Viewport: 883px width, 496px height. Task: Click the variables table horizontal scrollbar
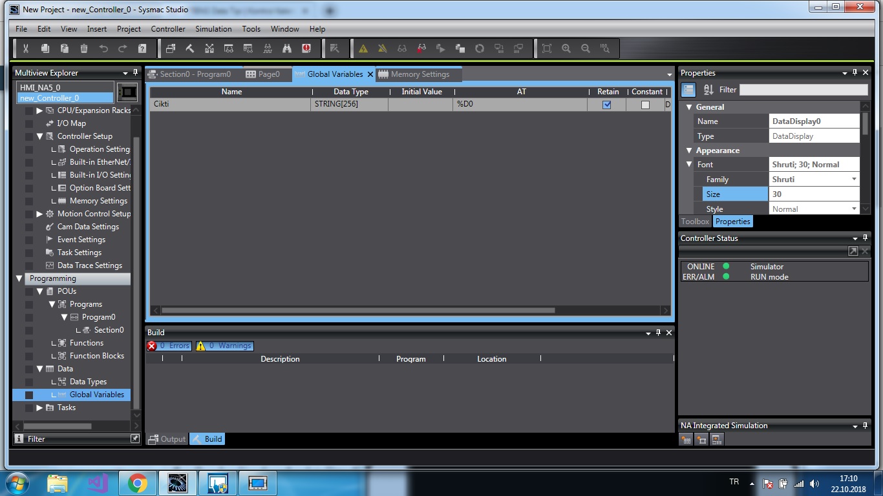click(358, 311)
